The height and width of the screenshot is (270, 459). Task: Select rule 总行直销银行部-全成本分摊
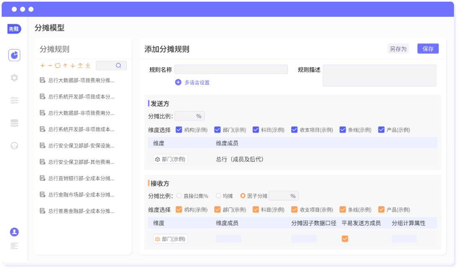pos(81,178)
